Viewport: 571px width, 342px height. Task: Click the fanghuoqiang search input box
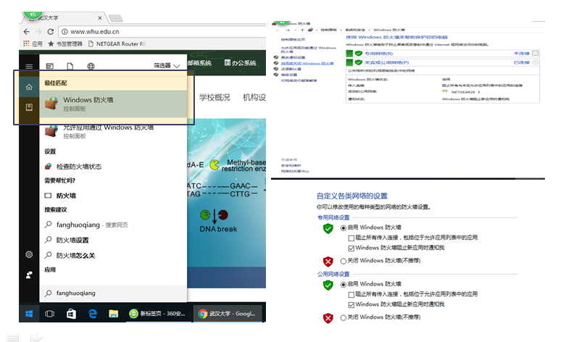pyautogui.click(x=113, y=293)
